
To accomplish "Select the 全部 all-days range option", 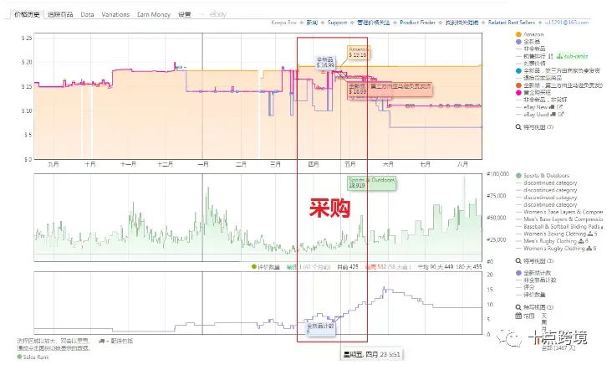I will coord(559,348).
